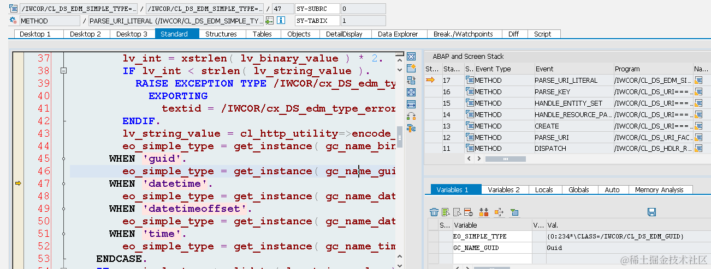Click the stack horizontal scrollbar thumb
Image resolution: width=711 pixels, height=269 pixels.
pyautogui.click(x=505, y=159)
